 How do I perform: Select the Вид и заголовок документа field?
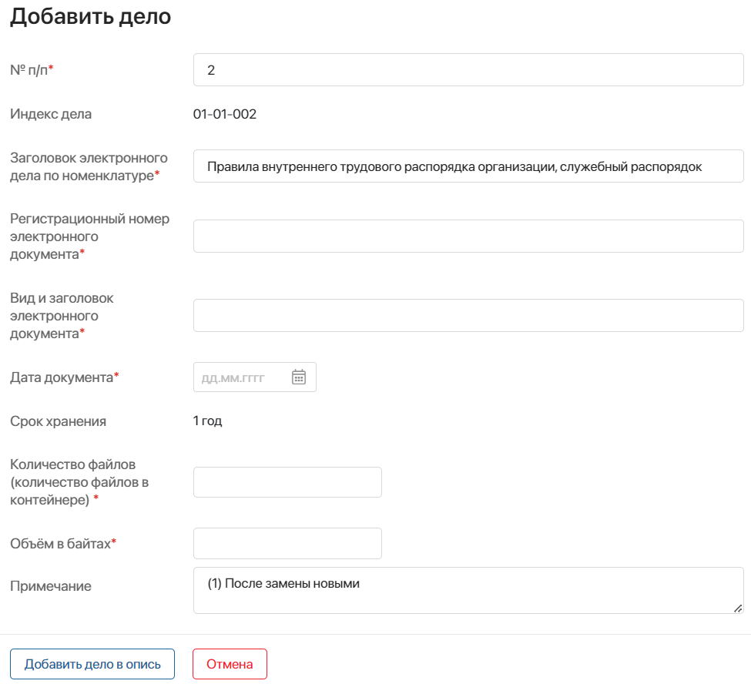[468, 316]
